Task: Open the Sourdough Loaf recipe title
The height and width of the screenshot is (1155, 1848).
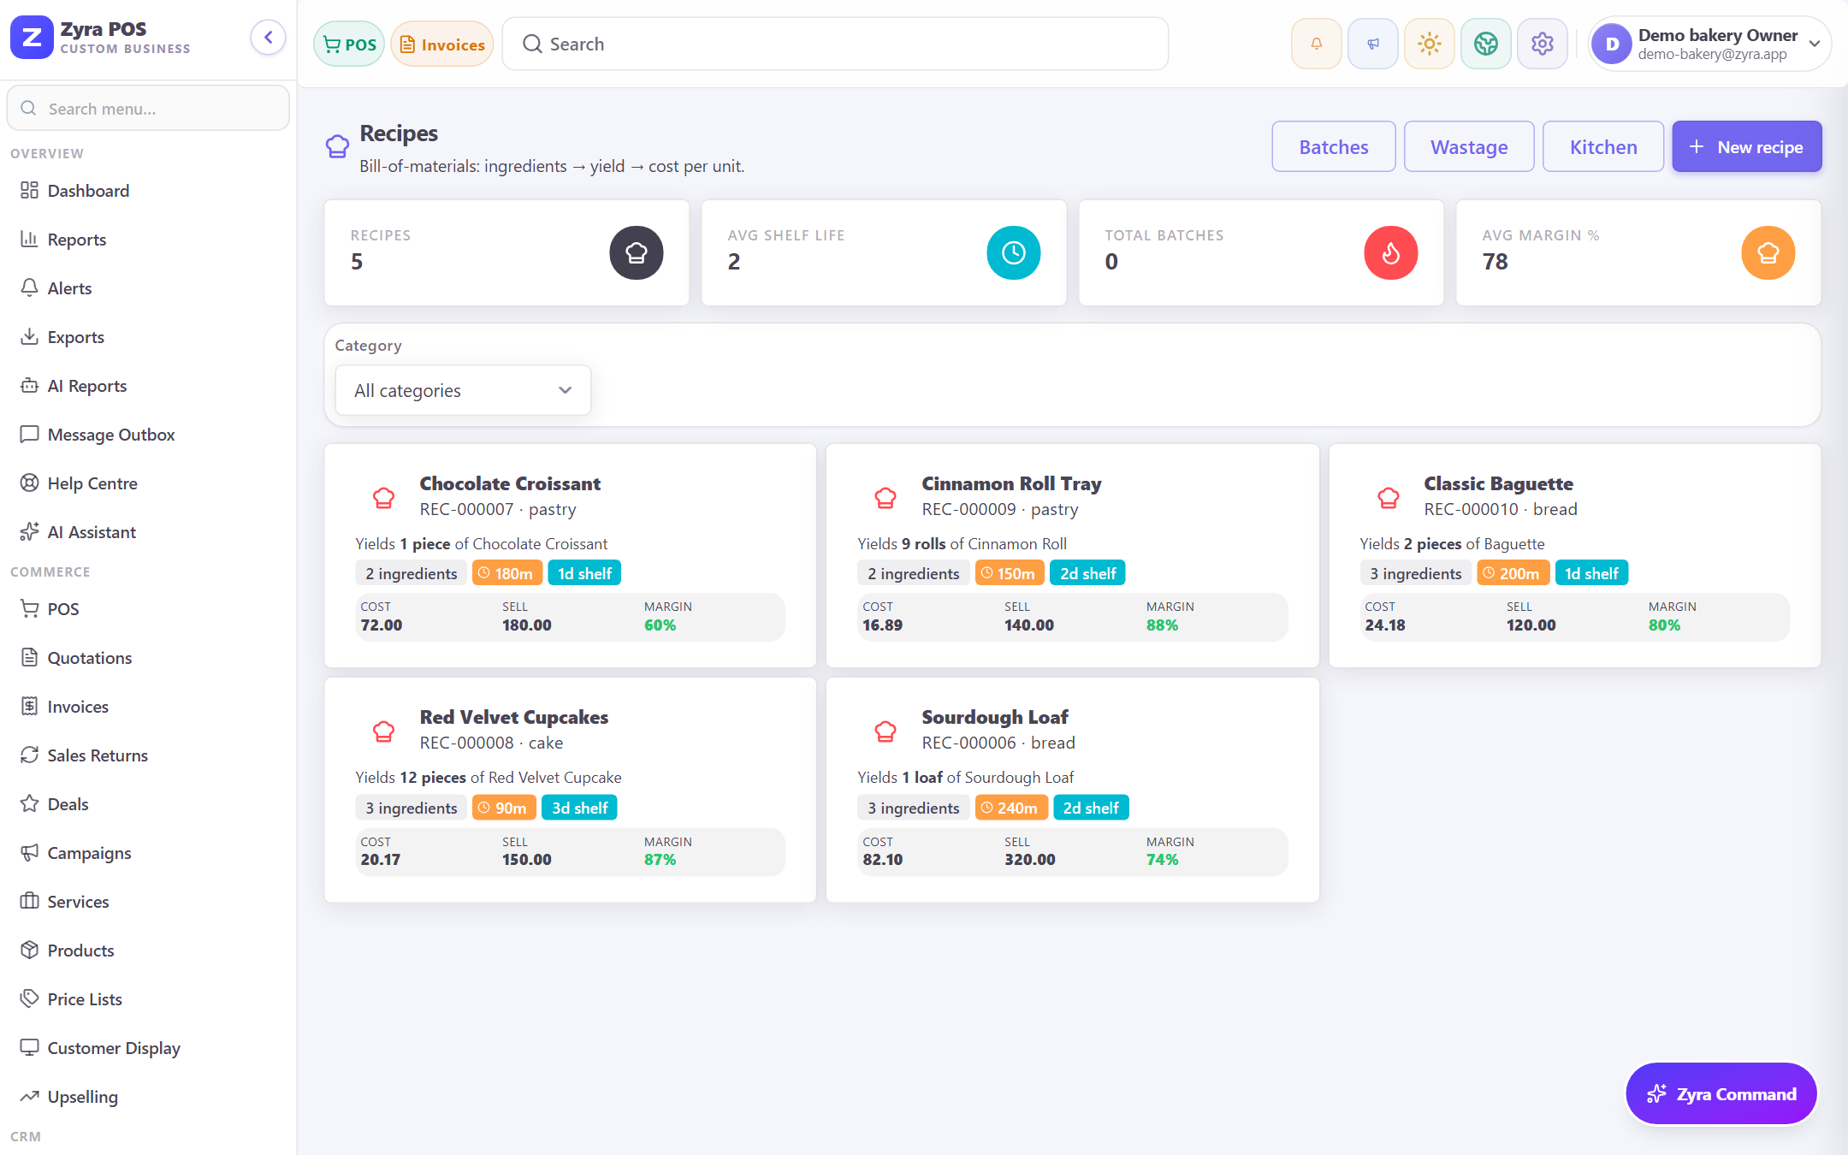Action: click(x=995, y=717)
